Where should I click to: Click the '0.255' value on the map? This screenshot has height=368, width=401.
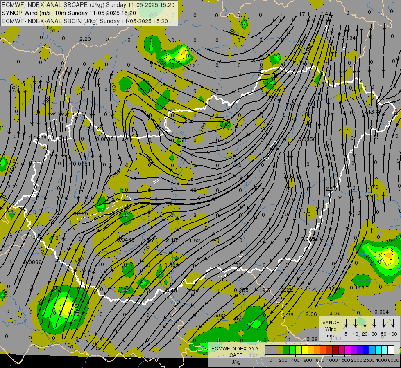241,290
